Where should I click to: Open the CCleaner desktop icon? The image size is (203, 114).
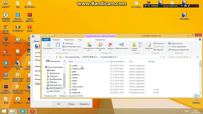6,52
